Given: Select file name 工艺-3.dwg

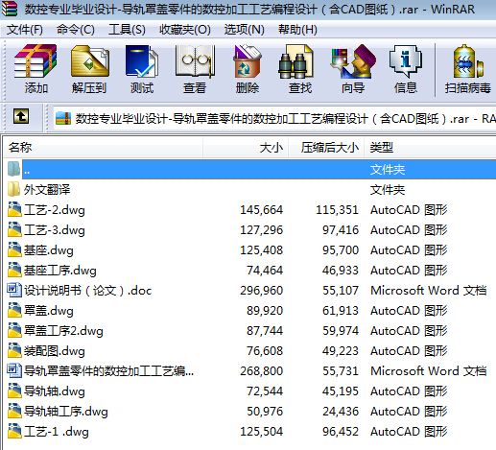Looking at the screenshot, I should click(x=55, y=230).
